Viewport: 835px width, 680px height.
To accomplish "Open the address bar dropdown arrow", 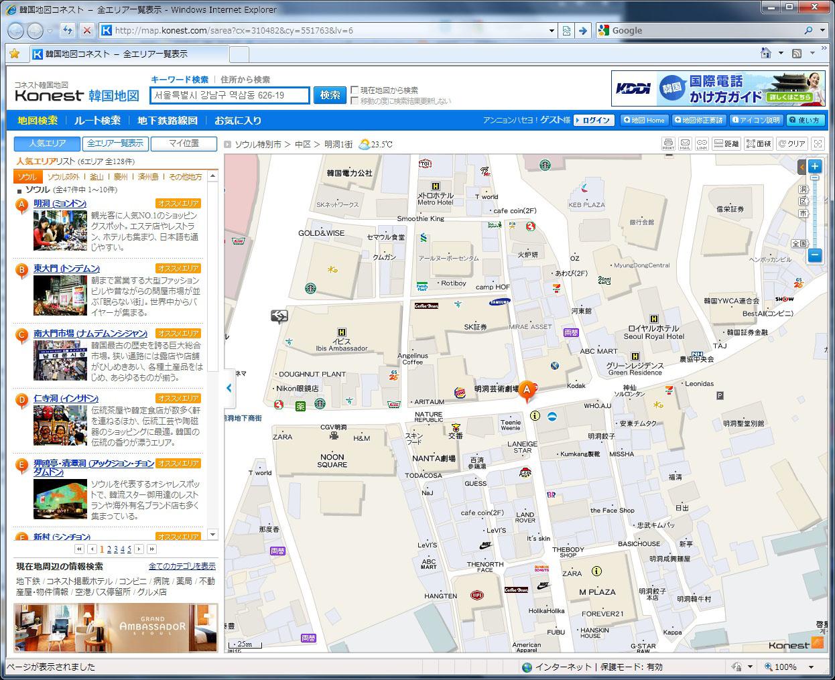I will [x=552, y=30].
